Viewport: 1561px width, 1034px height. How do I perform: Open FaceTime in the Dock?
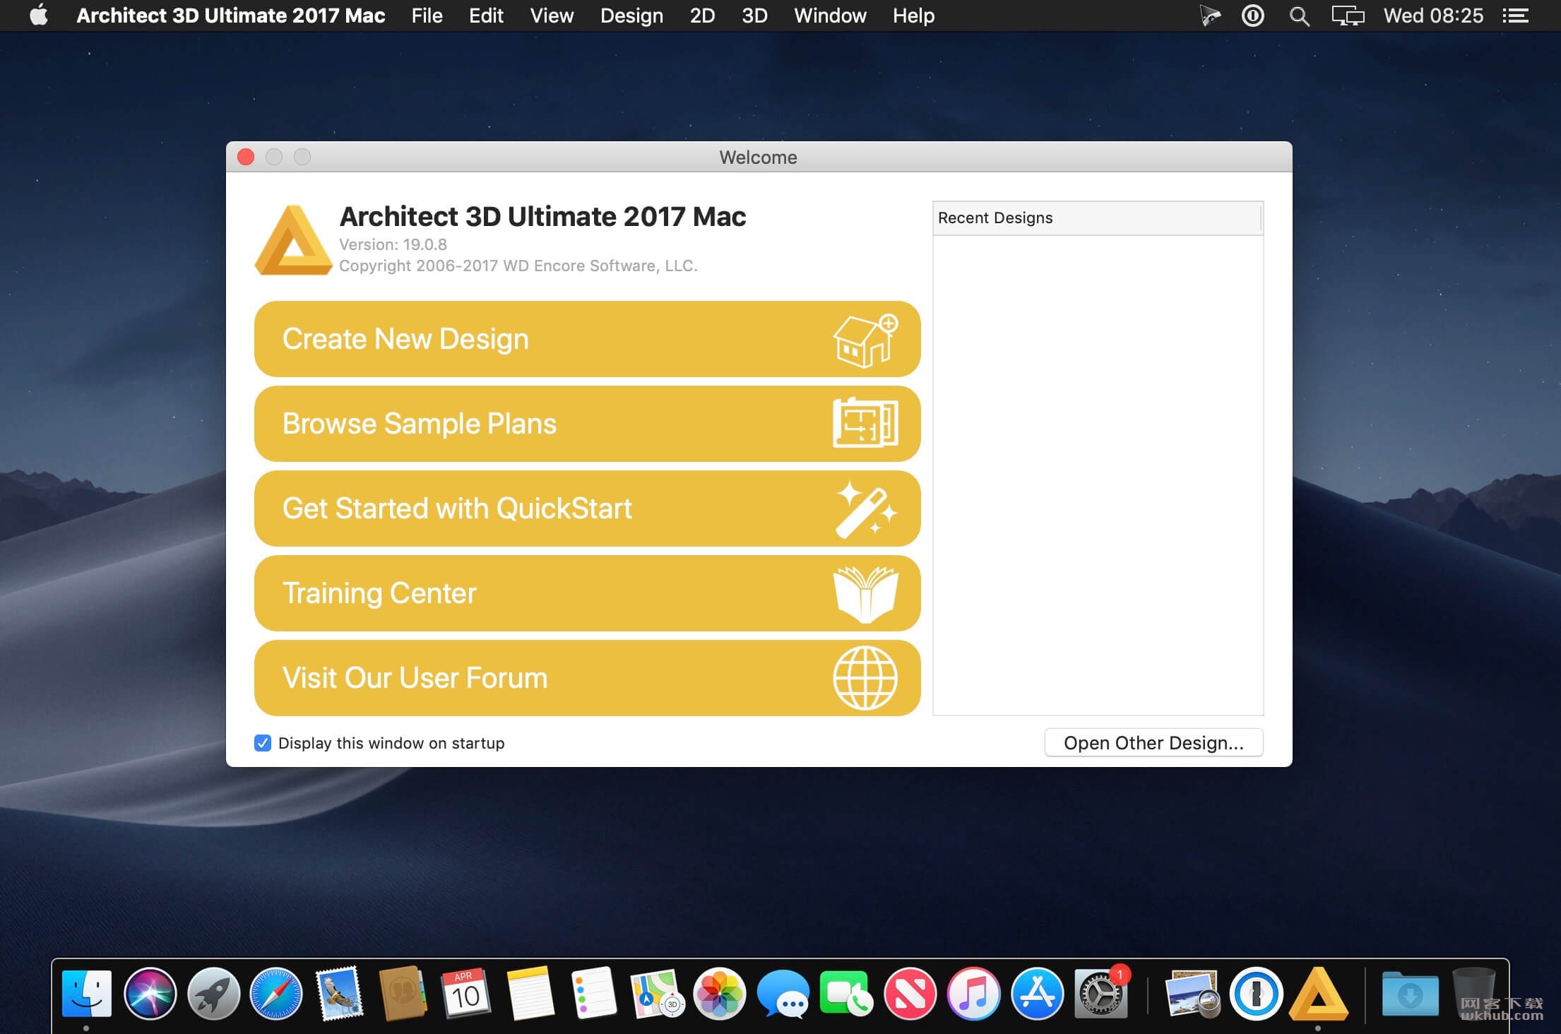[x=846, y=993]
